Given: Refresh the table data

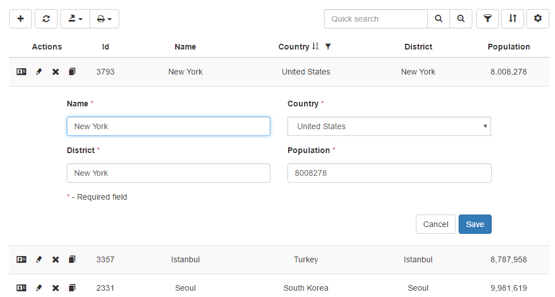Looking at the screenshot, I should 46,19.
